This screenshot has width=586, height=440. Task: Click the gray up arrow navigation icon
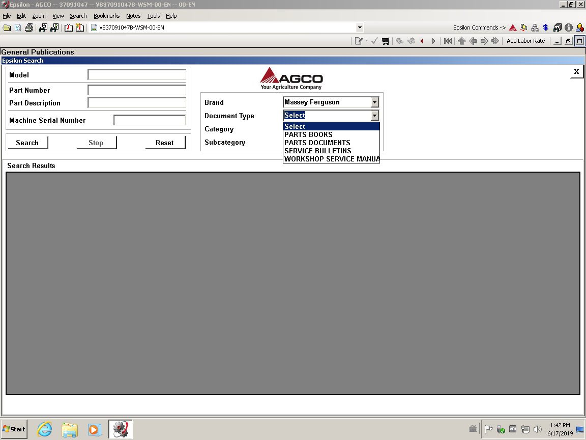pyautogui.click(x=461, y=41)
